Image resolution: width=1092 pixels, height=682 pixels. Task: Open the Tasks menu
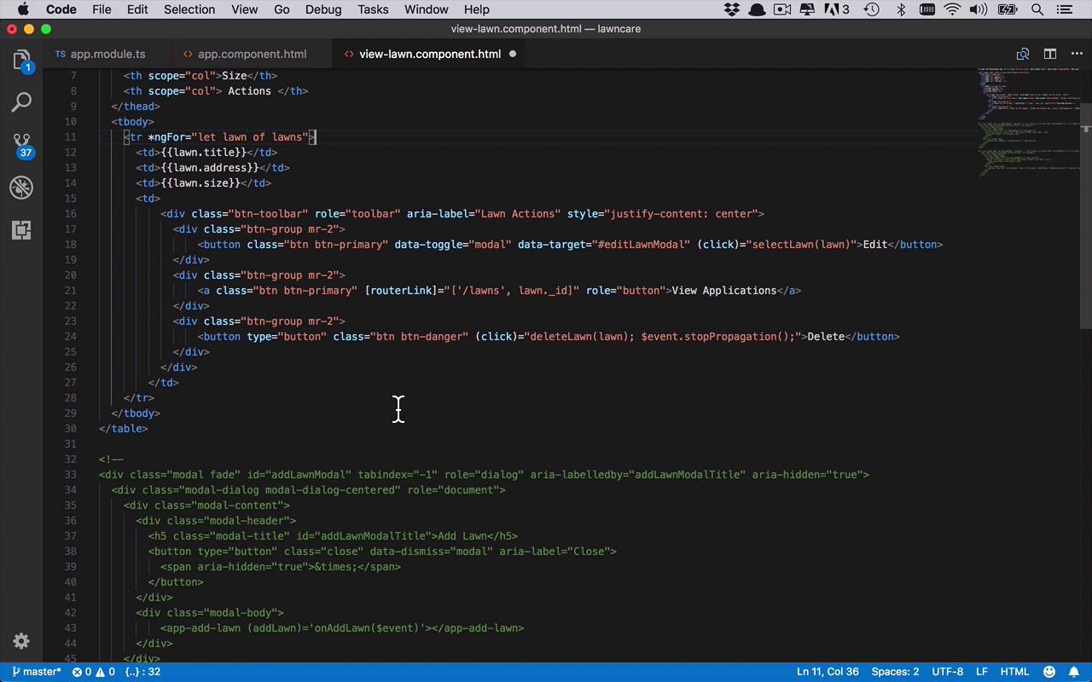[x=373, y=9]
